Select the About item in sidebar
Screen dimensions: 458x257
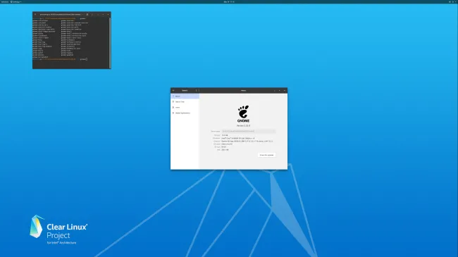pos(185,96)
